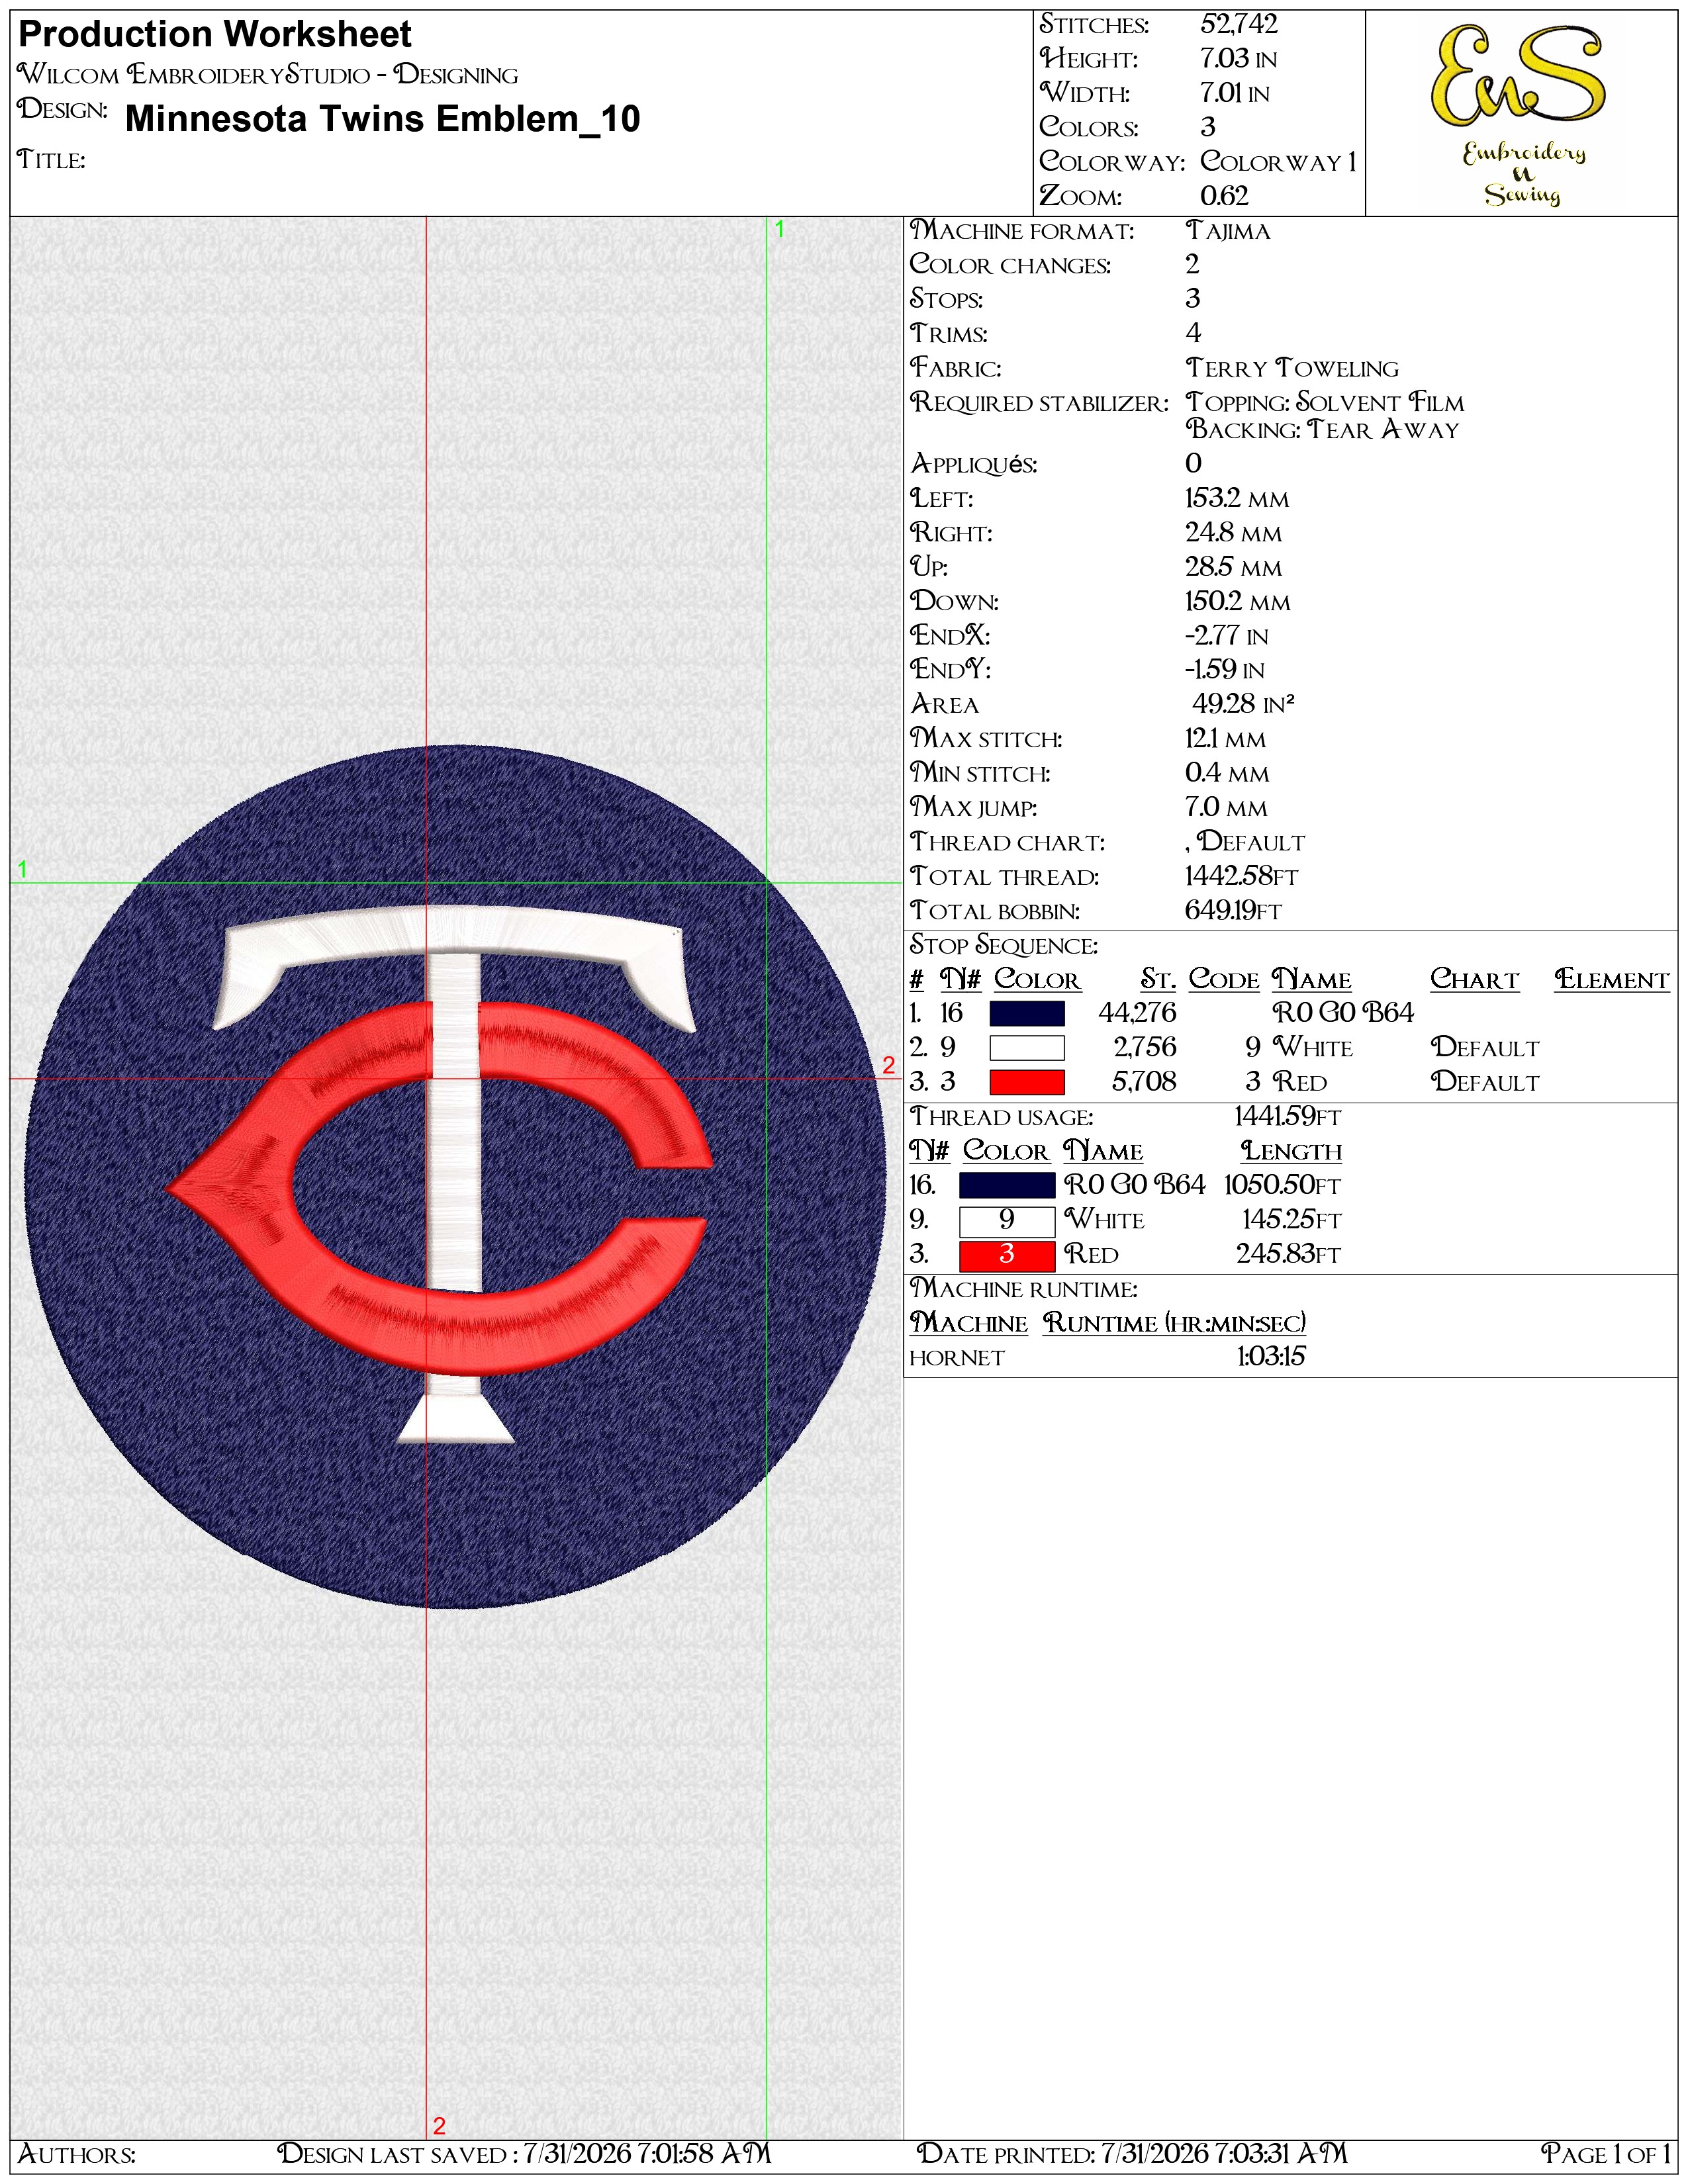
Task: Select white thread length "145.25ft"
Action: (x=1291, y=1220)
